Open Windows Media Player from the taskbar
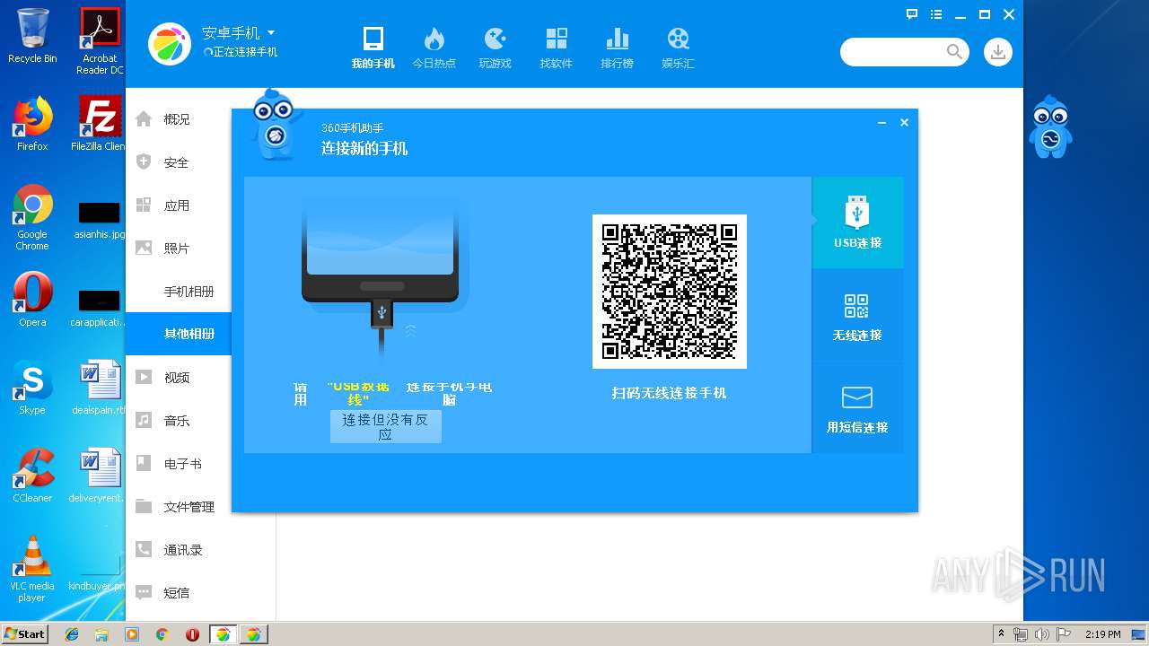Viewport: 1149px width, 646px height. coord(132,634)
